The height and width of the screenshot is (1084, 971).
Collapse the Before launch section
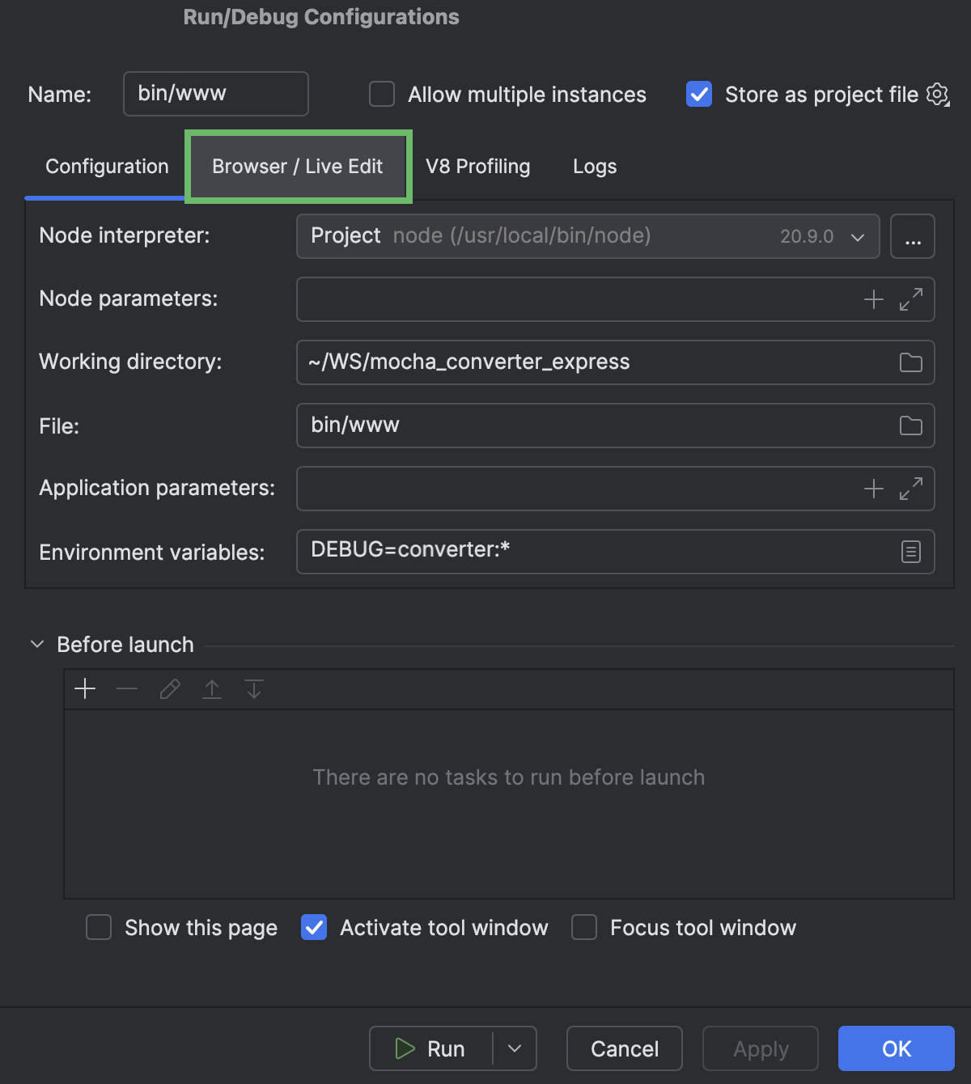coord(36,644)
